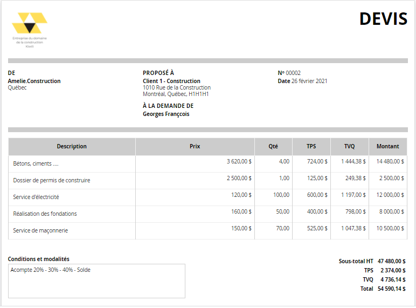Select the sender name Amelie.Construction
Image resolution: width=416 pixels, height=308 pixels.
tap(34, 81)
